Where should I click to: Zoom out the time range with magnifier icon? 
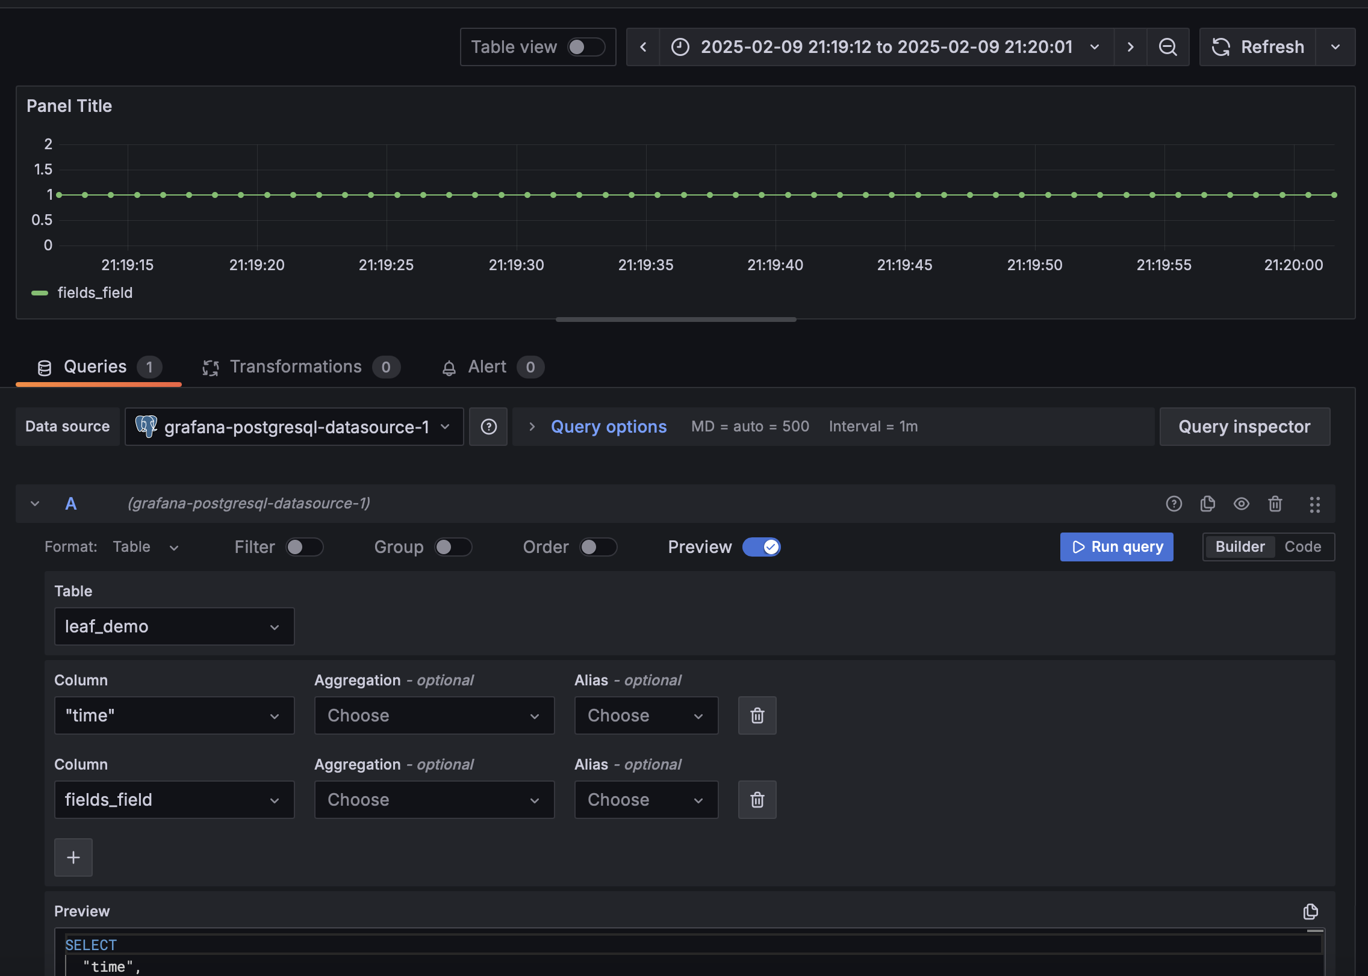[1168, 47]
